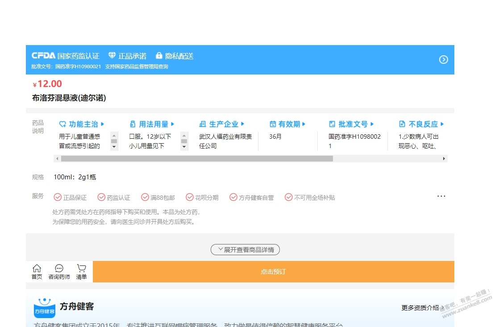
Task: Click 花呗分期 check icon
Action: [190, 197]
